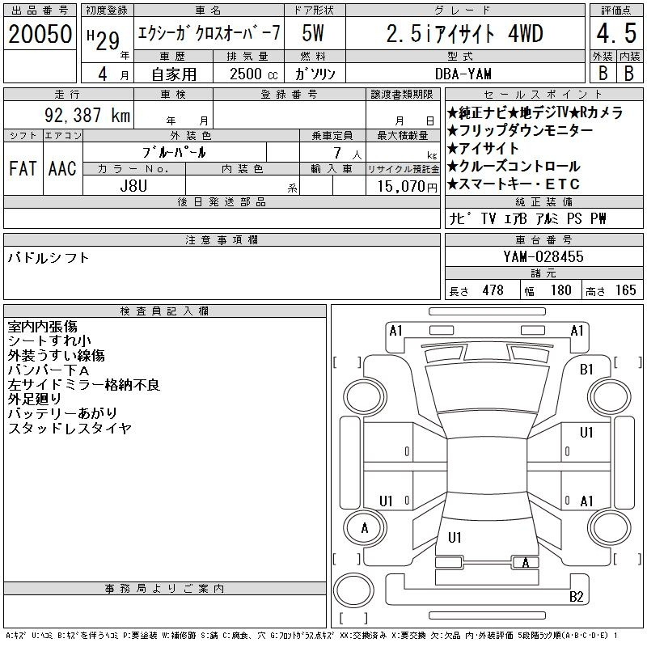Click the A mark inside the wheel circle
Screen dimensions: 647x647
[365, 528]
